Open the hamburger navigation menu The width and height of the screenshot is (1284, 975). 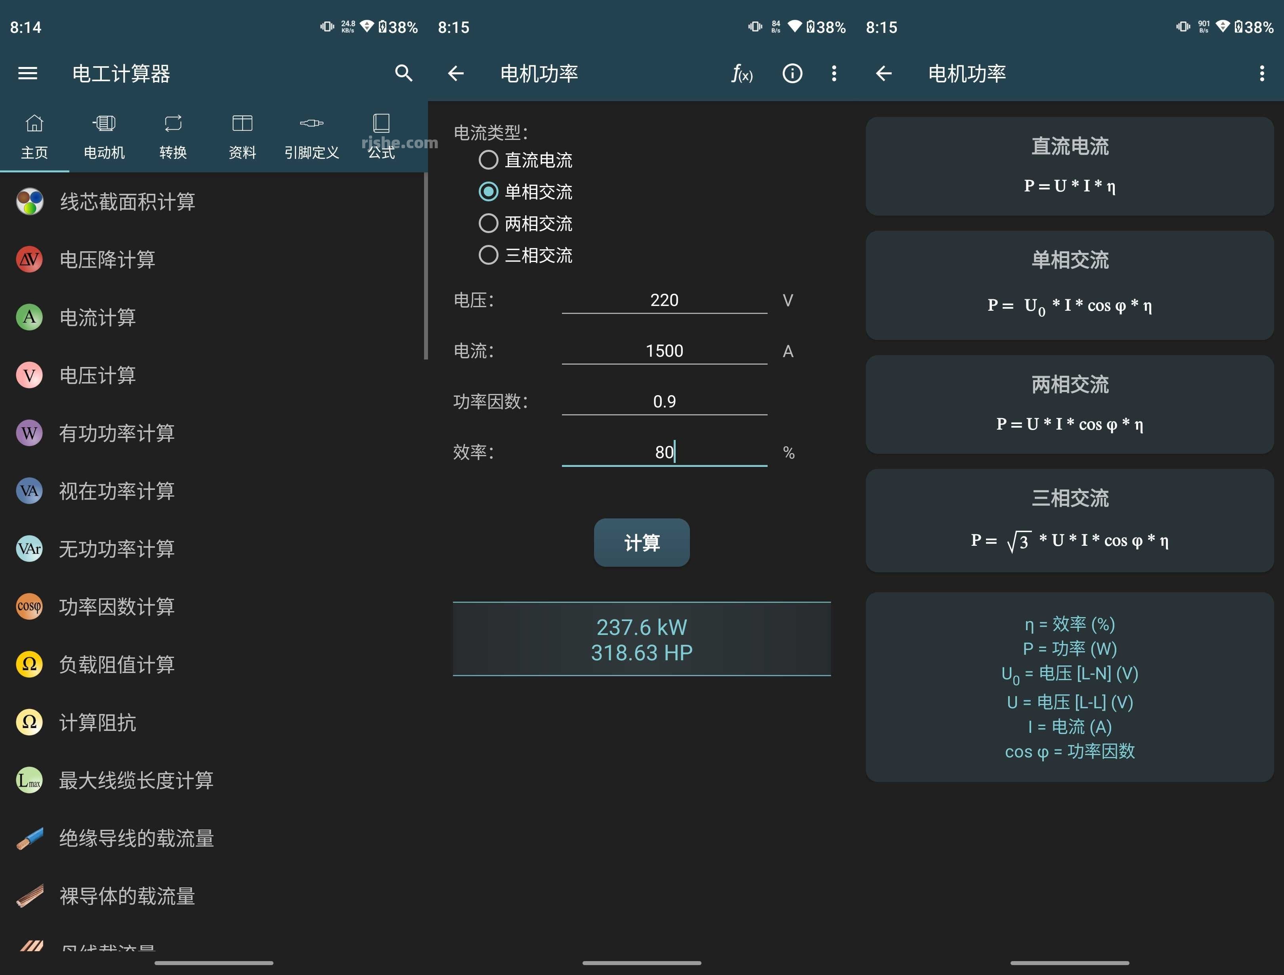click(x=27, y=74)
